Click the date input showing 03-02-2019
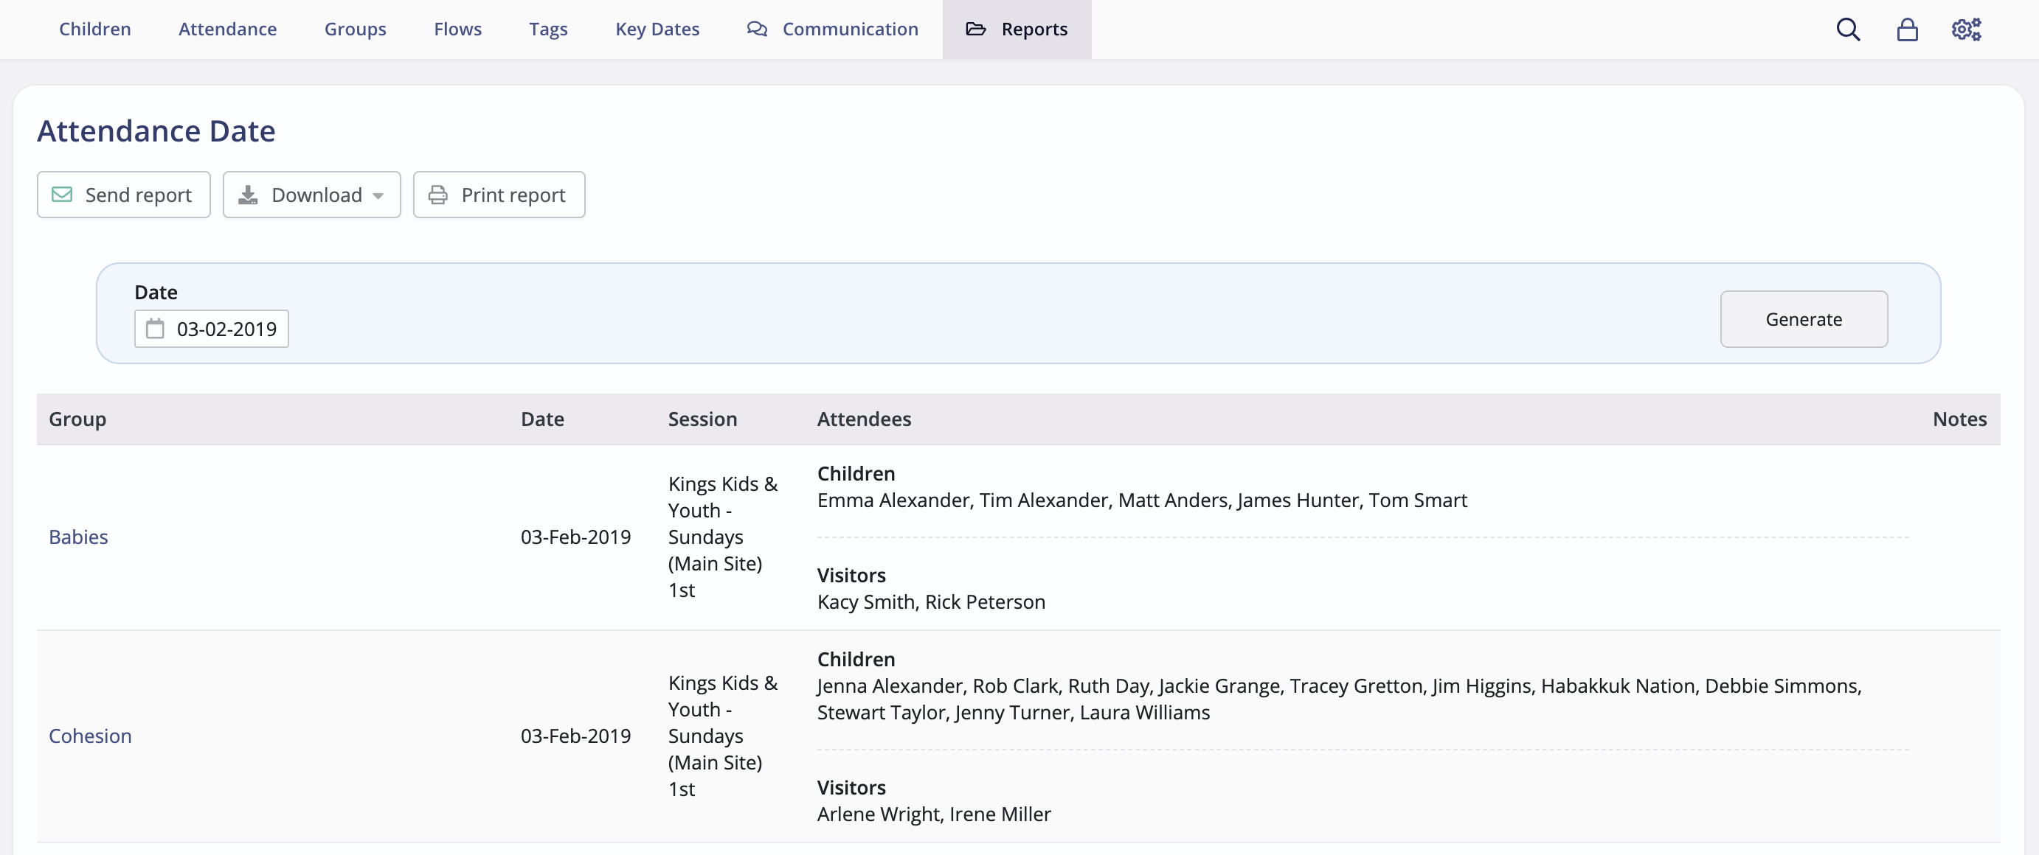The height and width of the screenshot is (855, 2039). coord(226,329)
